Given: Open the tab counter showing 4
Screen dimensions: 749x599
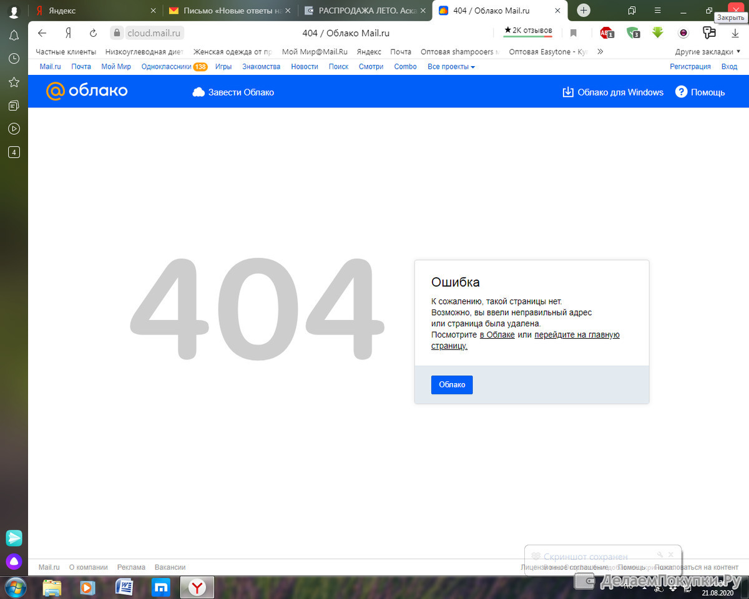Looking at the screenshot, I should 14,152.
